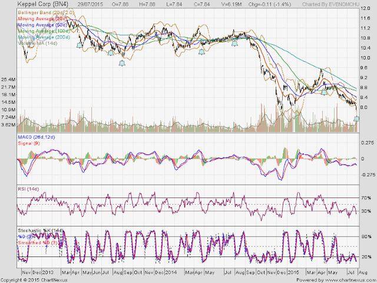Click the 20% stochastic level label

pyautogui.click(x=366, y=257)
